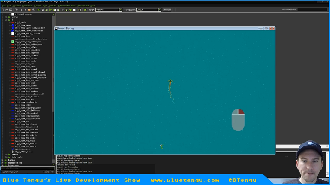Select obj_ui_menu_item_network_password
The height and width of the screenshot is (185, 330).
pyautogui.click(x=31, y=75)
